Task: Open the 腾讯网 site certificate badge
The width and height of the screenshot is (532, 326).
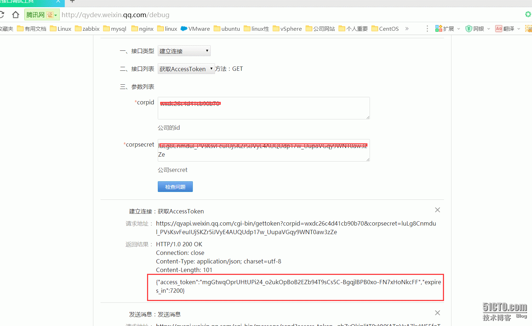Action: pyautogui.click(x=42, y=15)
